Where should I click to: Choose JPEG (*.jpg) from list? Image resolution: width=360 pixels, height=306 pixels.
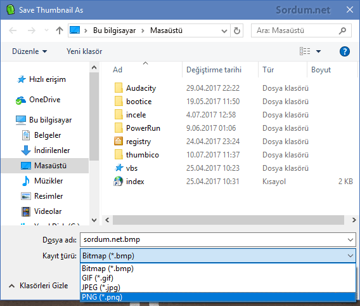218,288
